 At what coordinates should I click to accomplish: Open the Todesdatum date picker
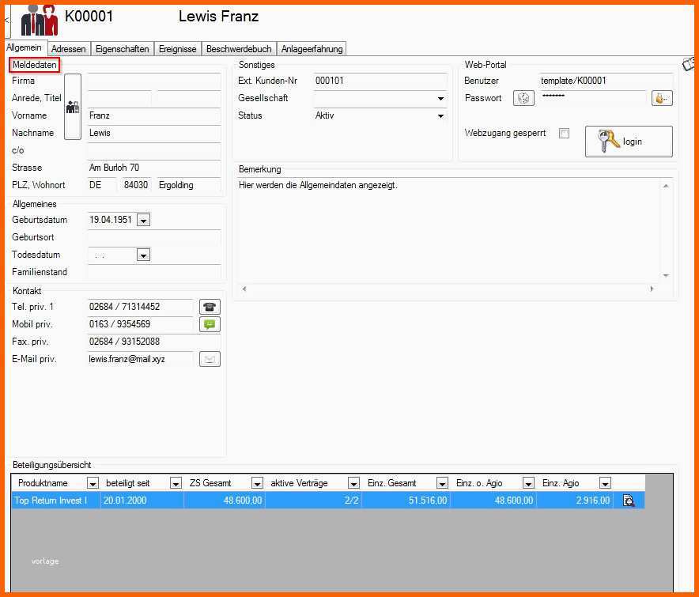[143, 255]
